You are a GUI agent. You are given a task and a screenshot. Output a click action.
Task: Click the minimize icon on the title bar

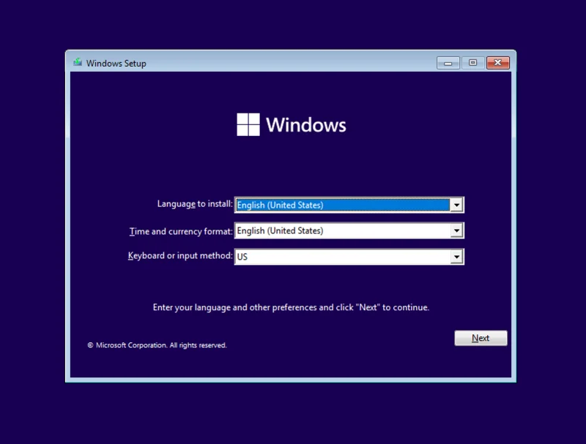coord(448,63)
